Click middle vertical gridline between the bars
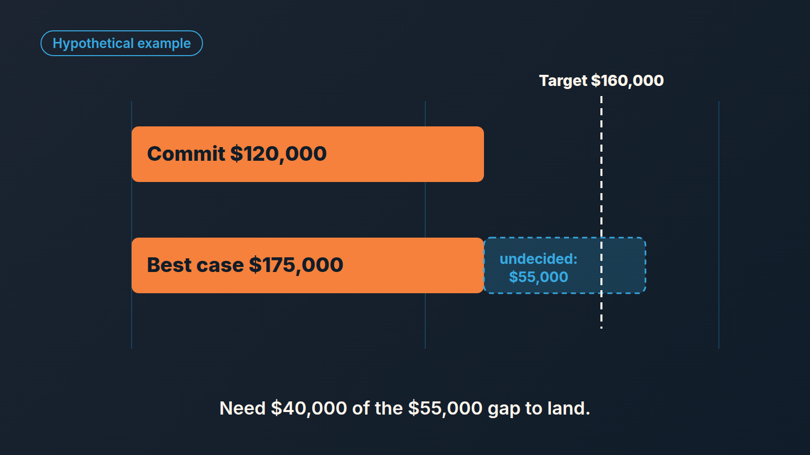Viewport: 810px width, 455px height. tap(425, 210)
